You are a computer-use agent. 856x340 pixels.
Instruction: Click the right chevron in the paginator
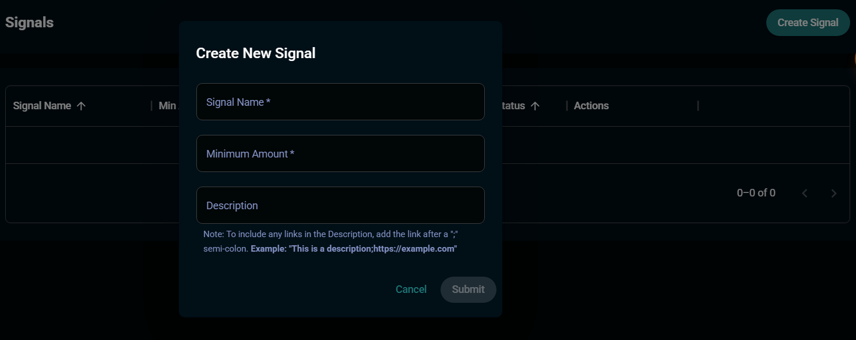tap(833, 193)
